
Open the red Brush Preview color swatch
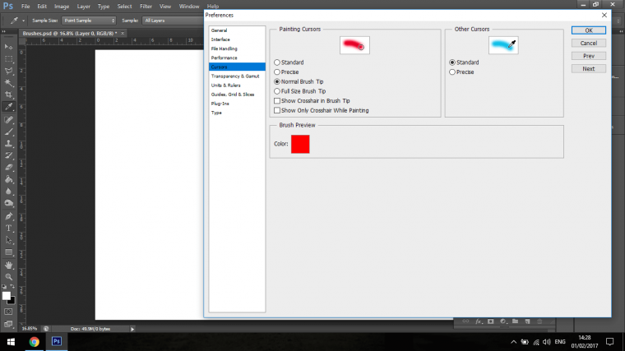300,144
